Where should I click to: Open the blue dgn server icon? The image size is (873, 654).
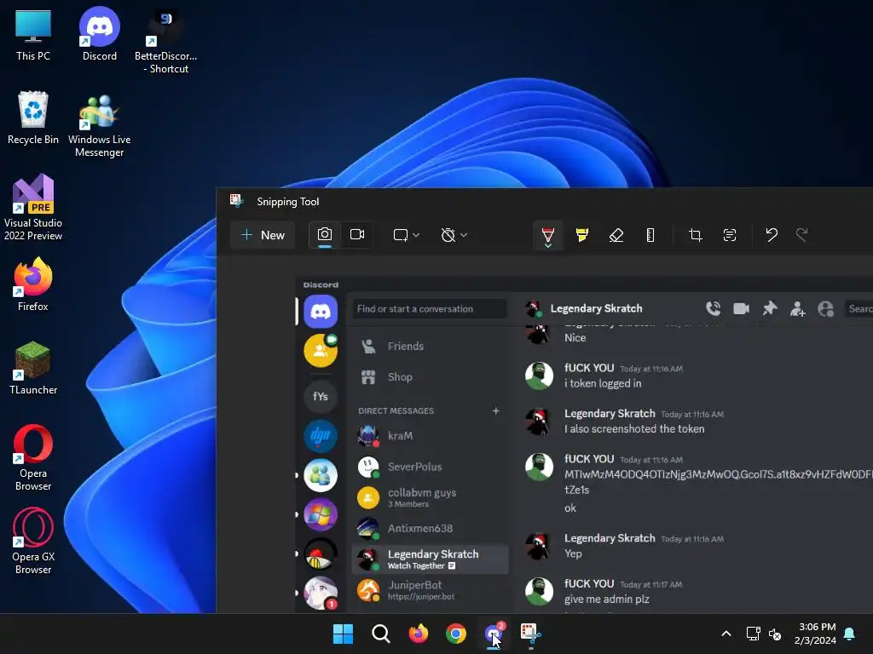(x=321, y=436)
